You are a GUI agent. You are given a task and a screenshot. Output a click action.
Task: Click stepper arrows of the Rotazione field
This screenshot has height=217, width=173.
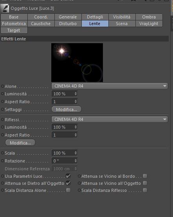coord(76,161)
